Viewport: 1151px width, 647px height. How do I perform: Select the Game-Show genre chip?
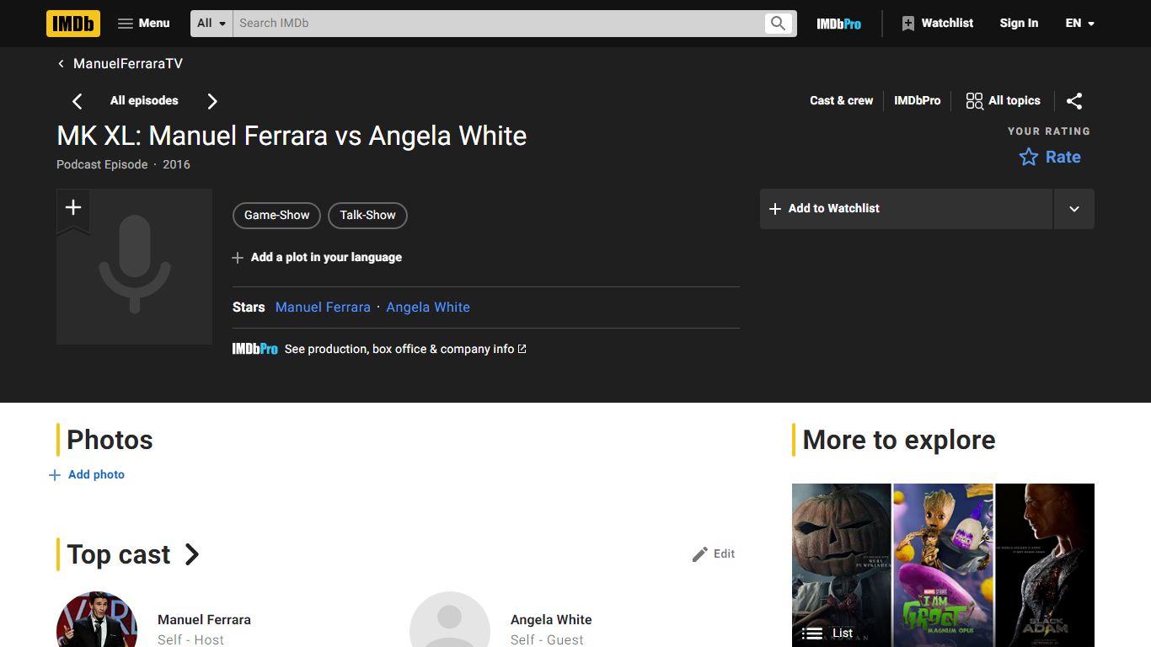[x=276, y=216]
